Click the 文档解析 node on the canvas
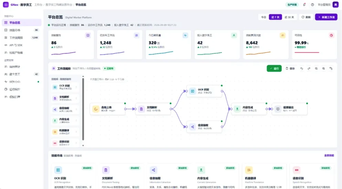This screenshot has width=342, height=189. click(x=153, y=109)
